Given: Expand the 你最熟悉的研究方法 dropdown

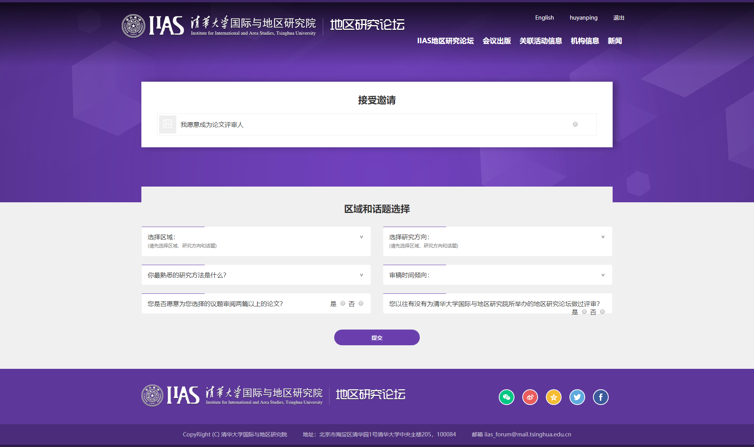Looking at the screenshot, I should (361, 275).
